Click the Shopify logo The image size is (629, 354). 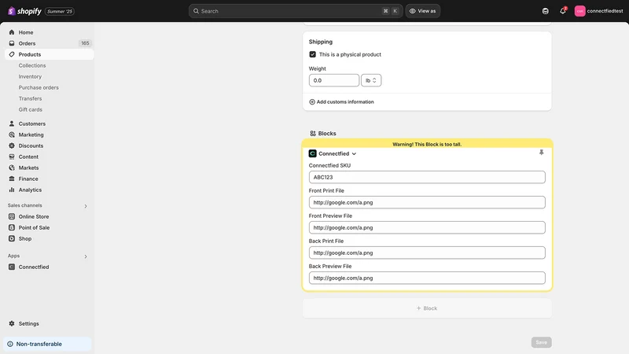pos(24,11)
